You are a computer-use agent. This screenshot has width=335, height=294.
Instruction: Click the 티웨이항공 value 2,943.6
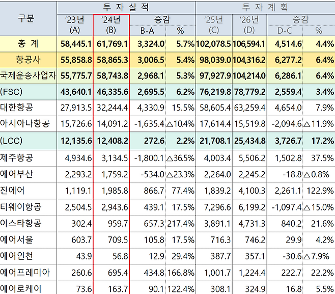point(115,207)
